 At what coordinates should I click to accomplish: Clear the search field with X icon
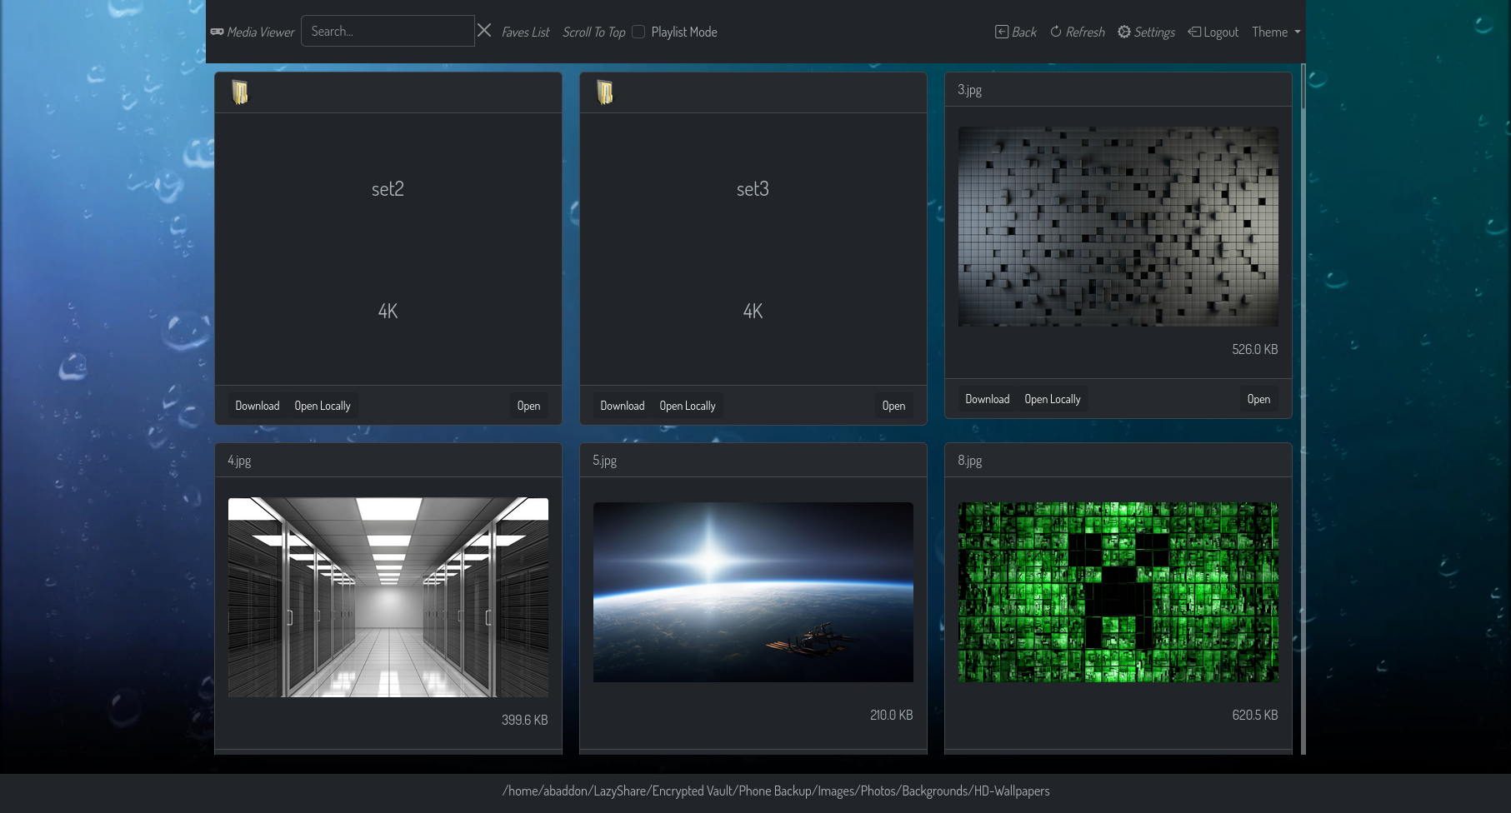[x=484, y=31]
